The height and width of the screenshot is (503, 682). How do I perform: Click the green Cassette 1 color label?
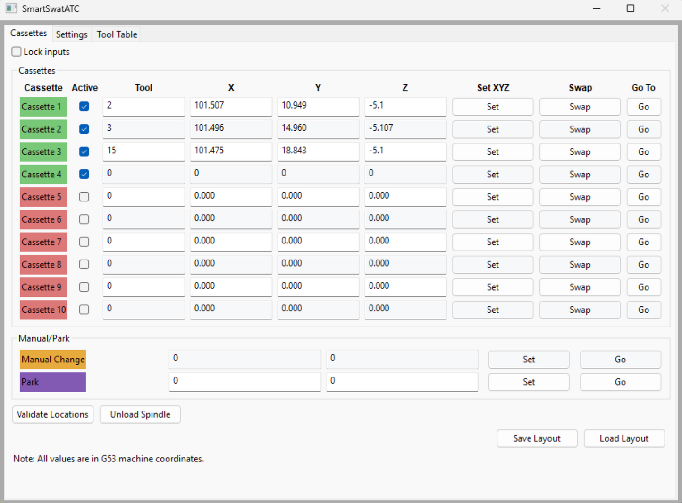(43, 107)
